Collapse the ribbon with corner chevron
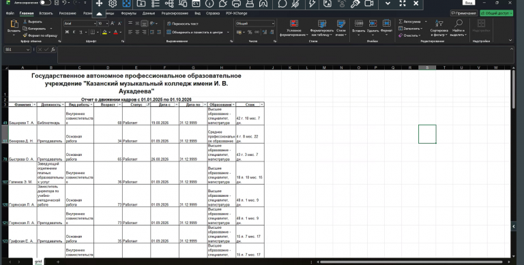524x265 pixels. click(x=510, y=40)
